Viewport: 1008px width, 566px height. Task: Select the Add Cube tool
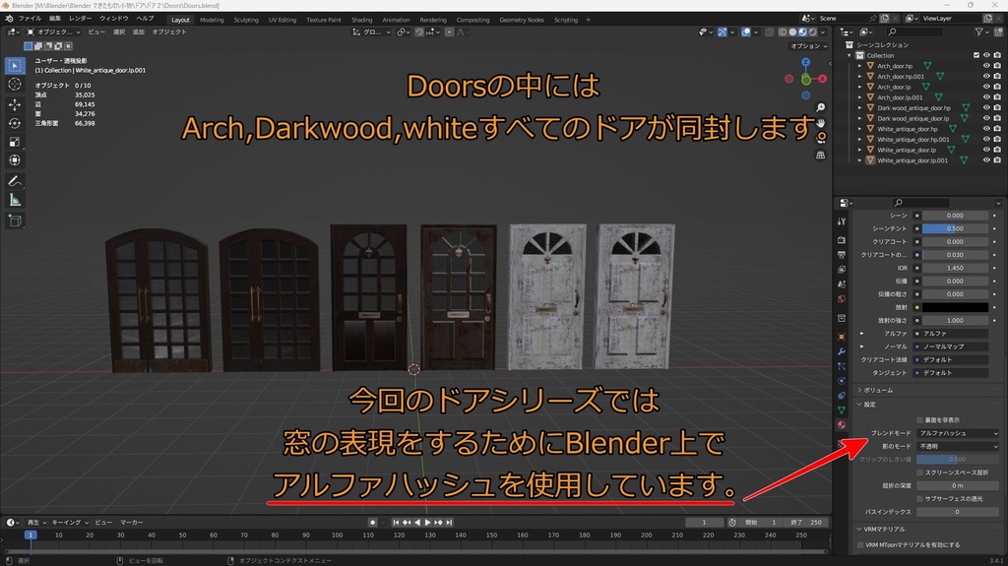coord(15,220)
